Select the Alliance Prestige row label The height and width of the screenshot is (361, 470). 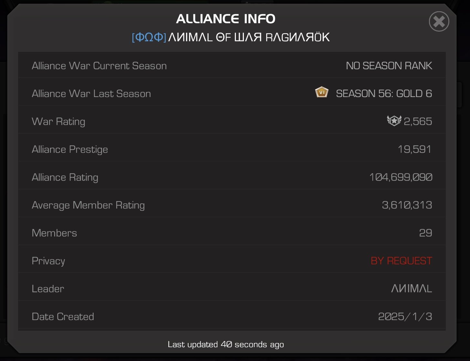tap(70, 150)
